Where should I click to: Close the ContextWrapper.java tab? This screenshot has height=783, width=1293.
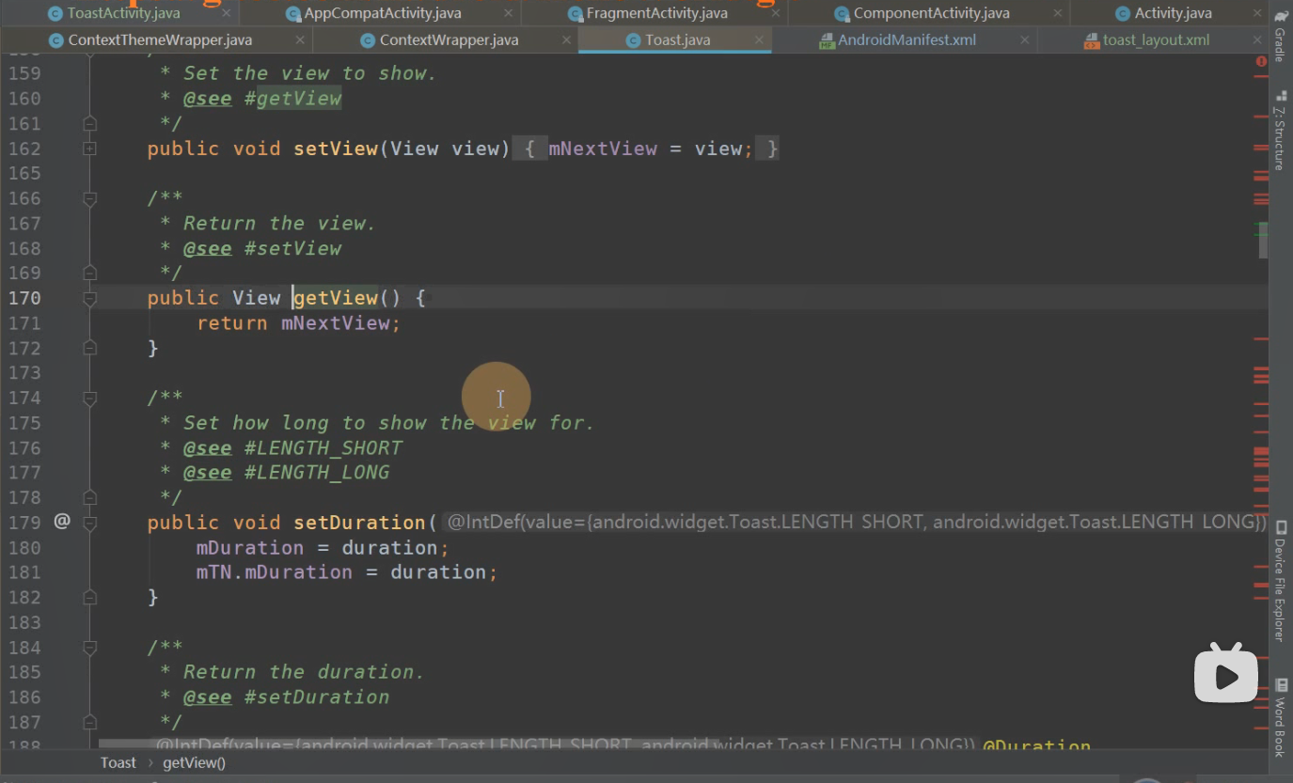point(565,40)
